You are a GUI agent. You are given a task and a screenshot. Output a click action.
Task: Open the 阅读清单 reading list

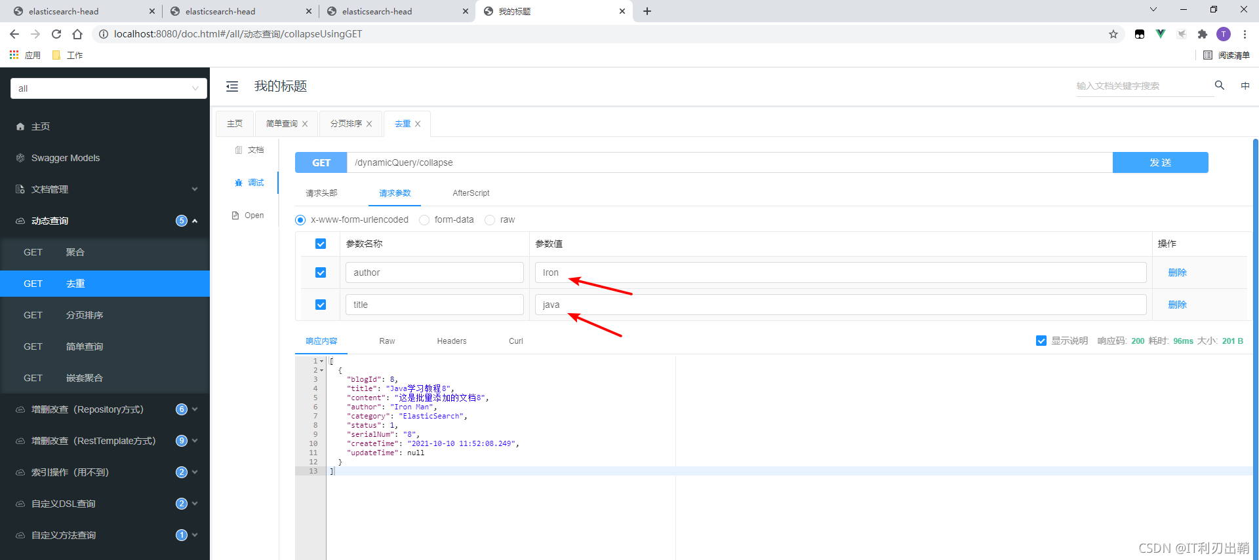(x=1227, y=55)
